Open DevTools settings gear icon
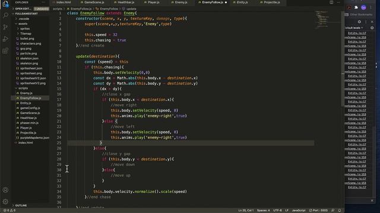The width and height of the screenshot is (380, 213). point(359,22)
